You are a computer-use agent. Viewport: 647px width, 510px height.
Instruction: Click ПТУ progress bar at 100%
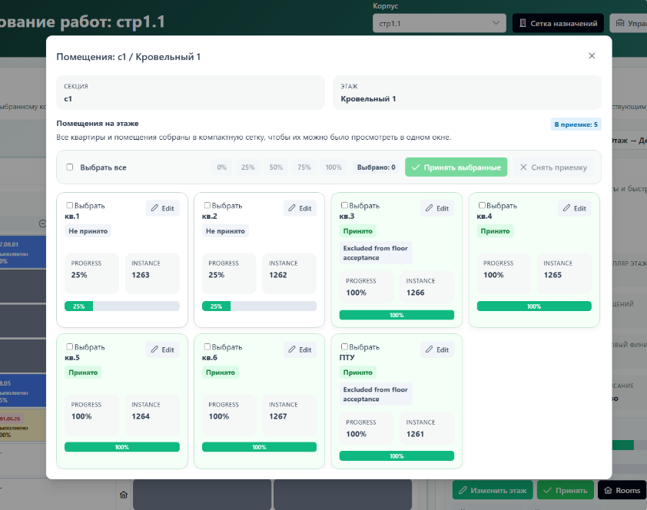click(x=396, y=456)
